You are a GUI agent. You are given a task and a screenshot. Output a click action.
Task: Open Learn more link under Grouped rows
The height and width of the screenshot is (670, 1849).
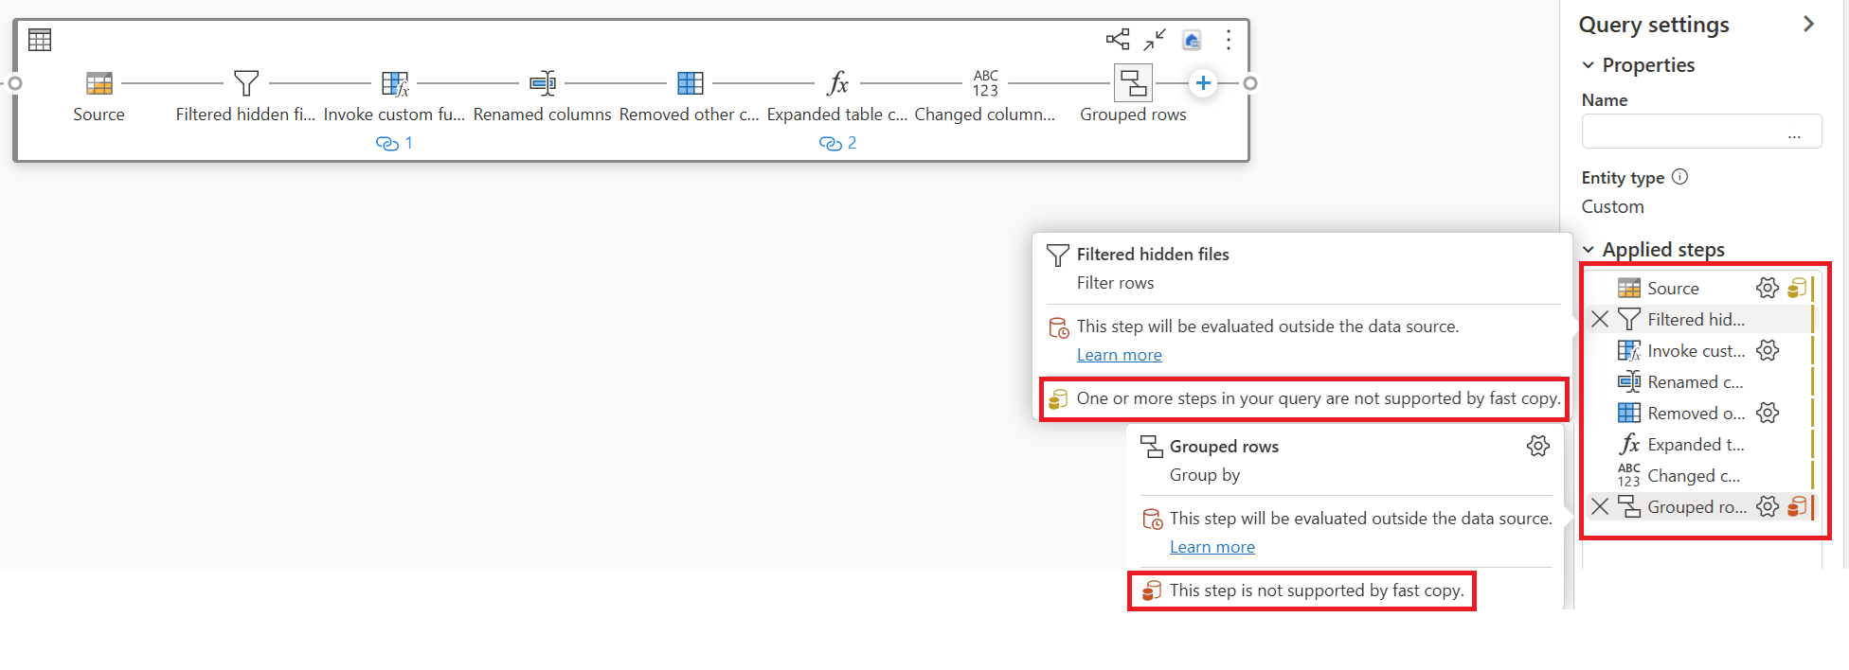click(x=1212, y=547)
